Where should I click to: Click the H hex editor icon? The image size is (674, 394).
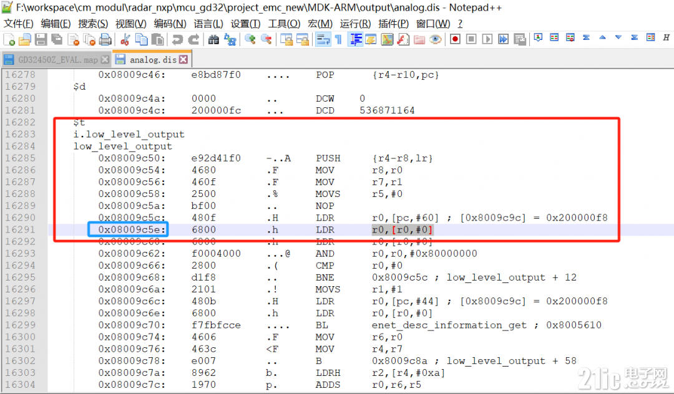click(x=667, y=38)
